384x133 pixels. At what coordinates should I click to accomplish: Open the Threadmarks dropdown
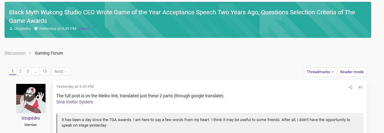[320, 72]
